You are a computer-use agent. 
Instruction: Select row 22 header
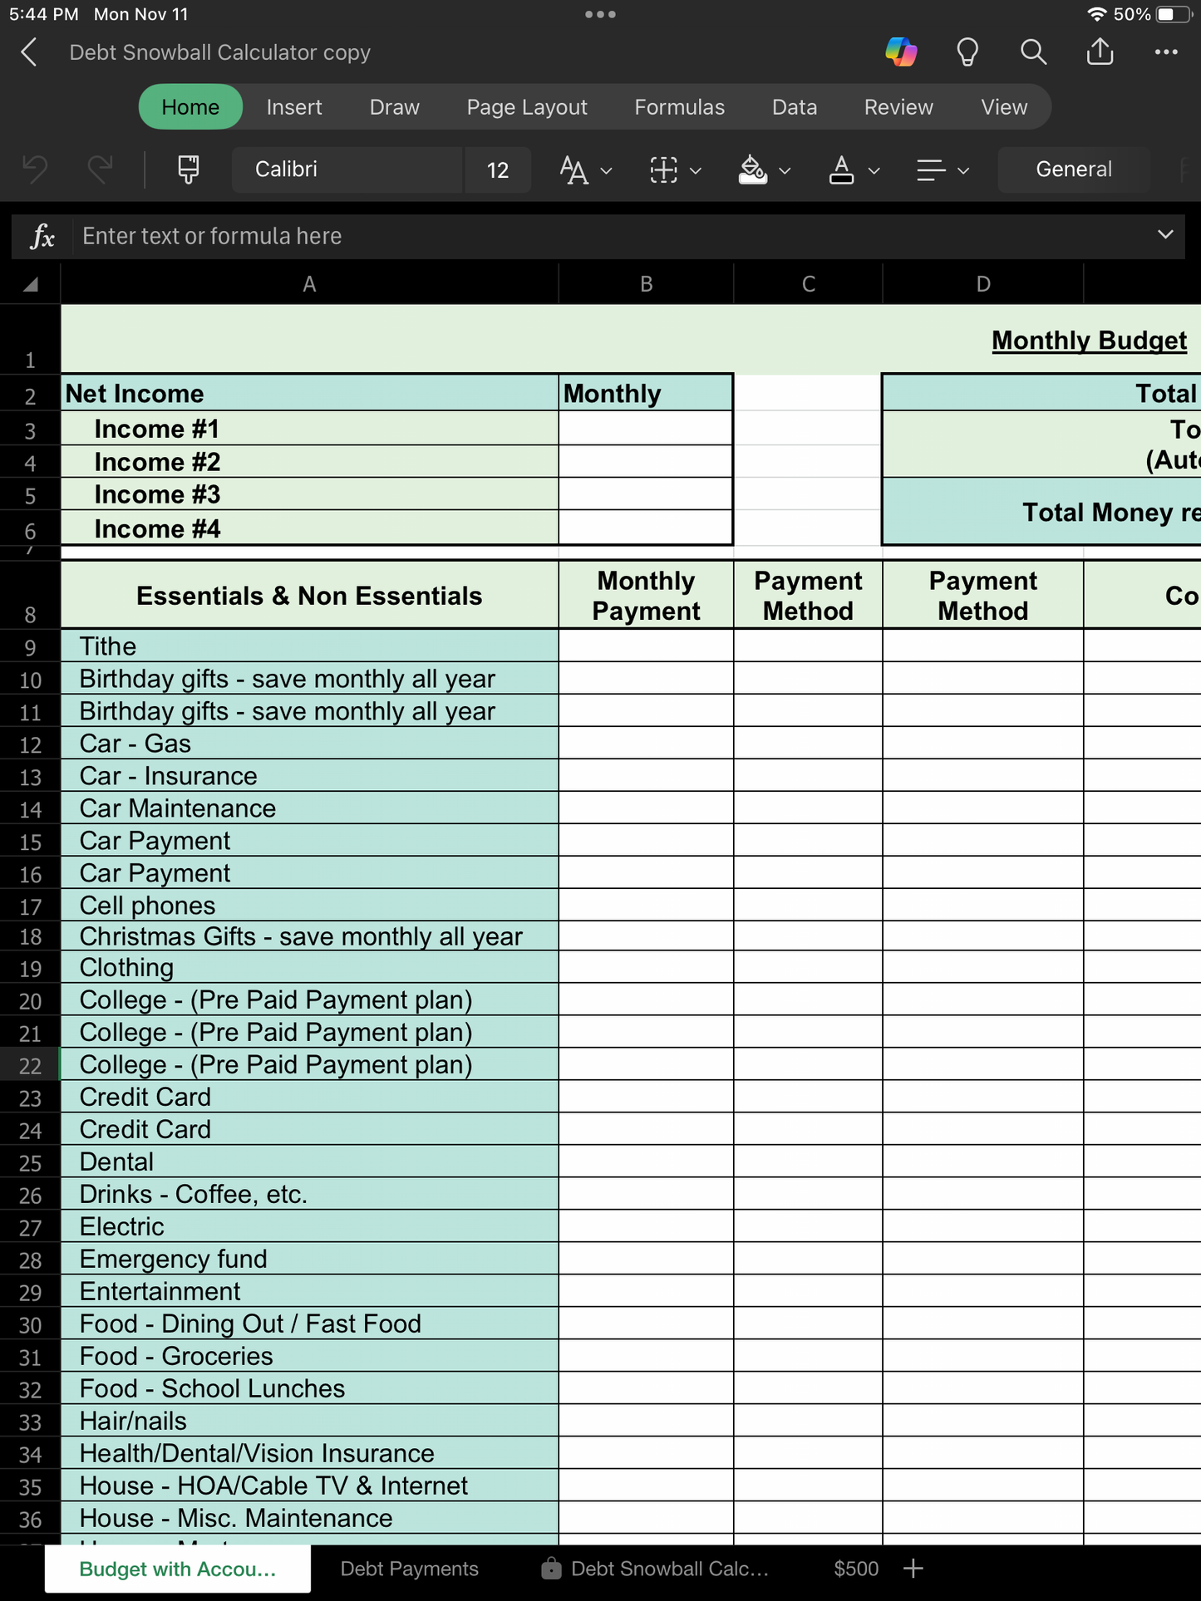tap(30, 1065)
